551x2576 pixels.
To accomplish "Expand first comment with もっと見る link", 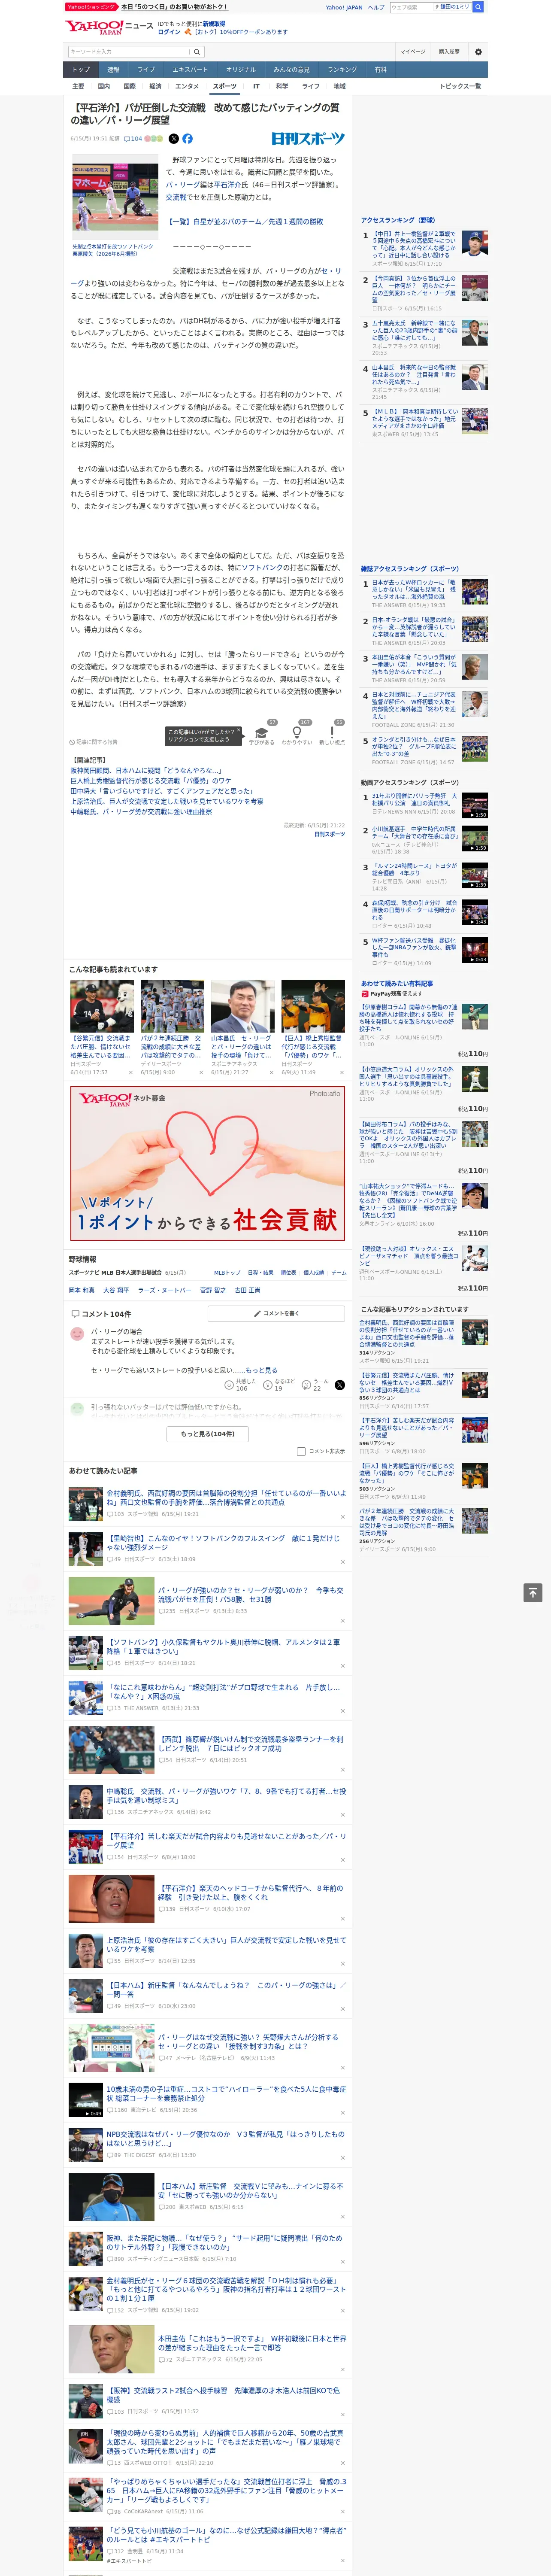I will click(x=262, y=1370).
